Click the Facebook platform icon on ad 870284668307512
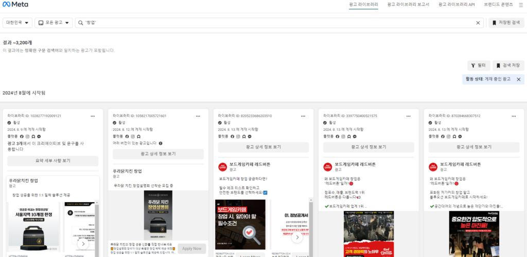 (x=443, y=136)
